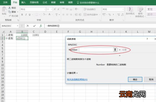Align text right icon
The image size is (156, 102).
tap(71, 15)
